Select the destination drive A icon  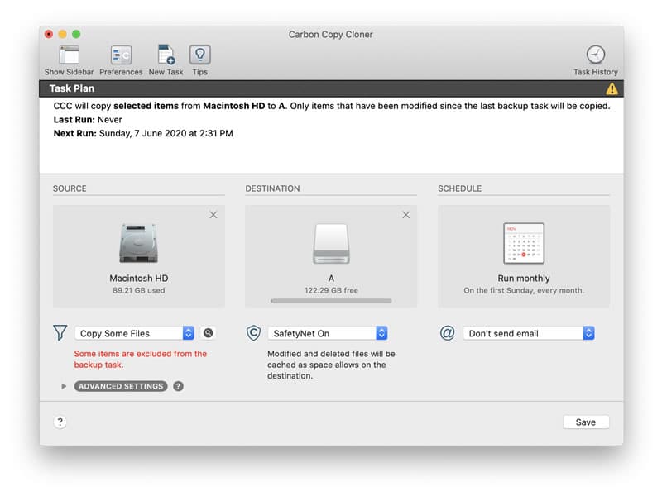point(331,243)
